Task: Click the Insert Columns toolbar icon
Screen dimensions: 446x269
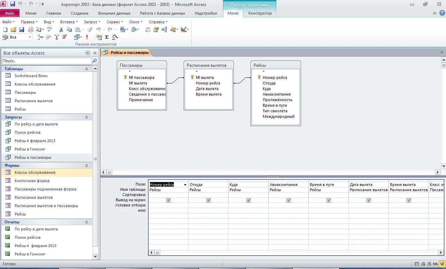Action: 57,37
